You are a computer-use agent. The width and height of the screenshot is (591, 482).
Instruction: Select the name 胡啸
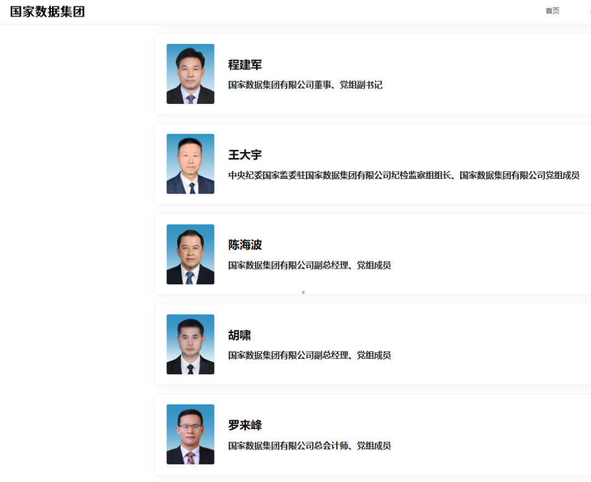coord(239,335)
